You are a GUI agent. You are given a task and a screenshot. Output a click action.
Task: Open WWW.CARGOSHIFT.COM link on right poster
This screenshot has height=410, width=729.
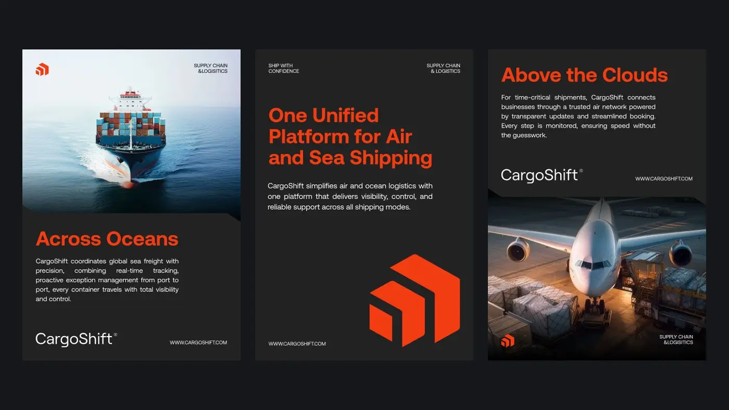664,178
